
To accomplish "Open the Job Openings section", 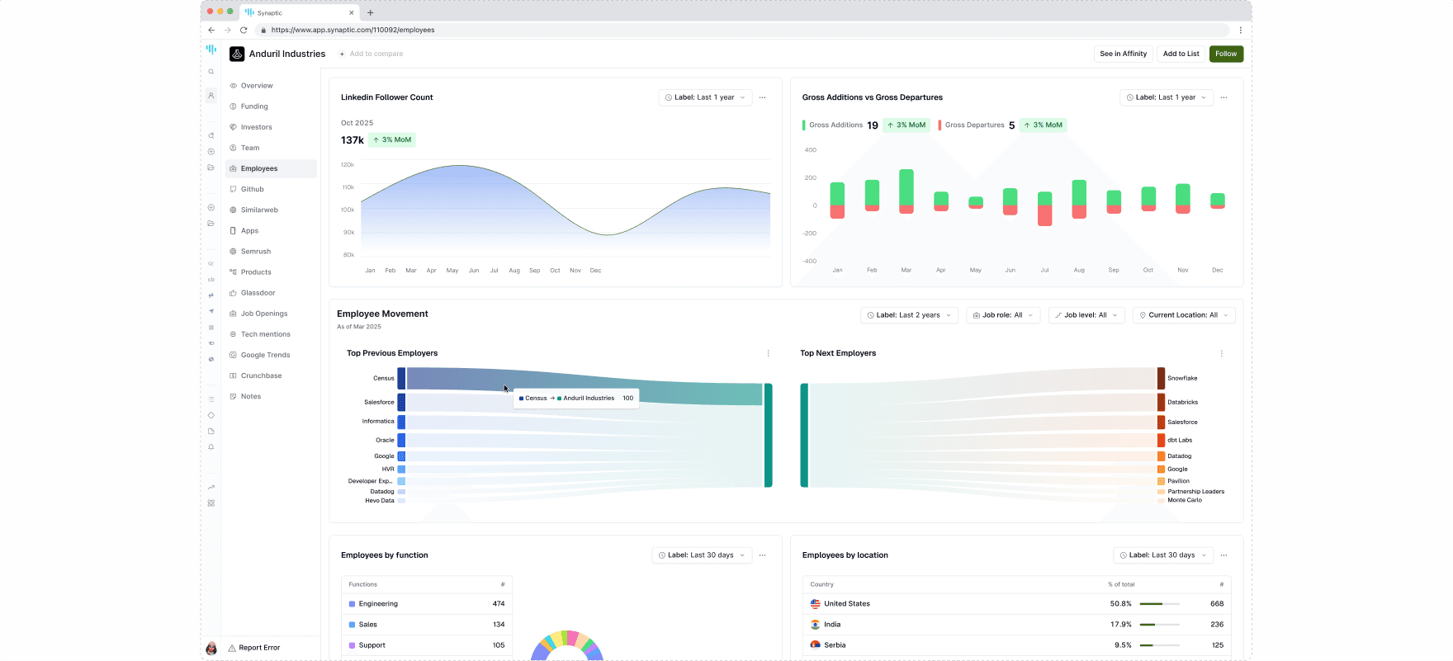I will [x=271, y=314].
